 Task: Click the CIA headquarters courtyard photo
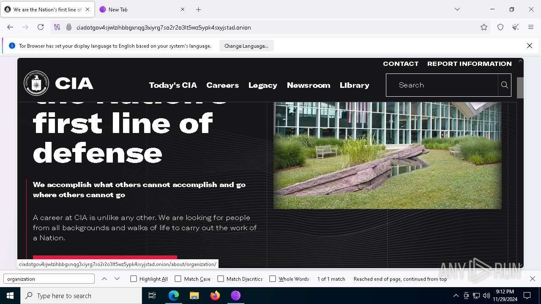click(388, 155)
